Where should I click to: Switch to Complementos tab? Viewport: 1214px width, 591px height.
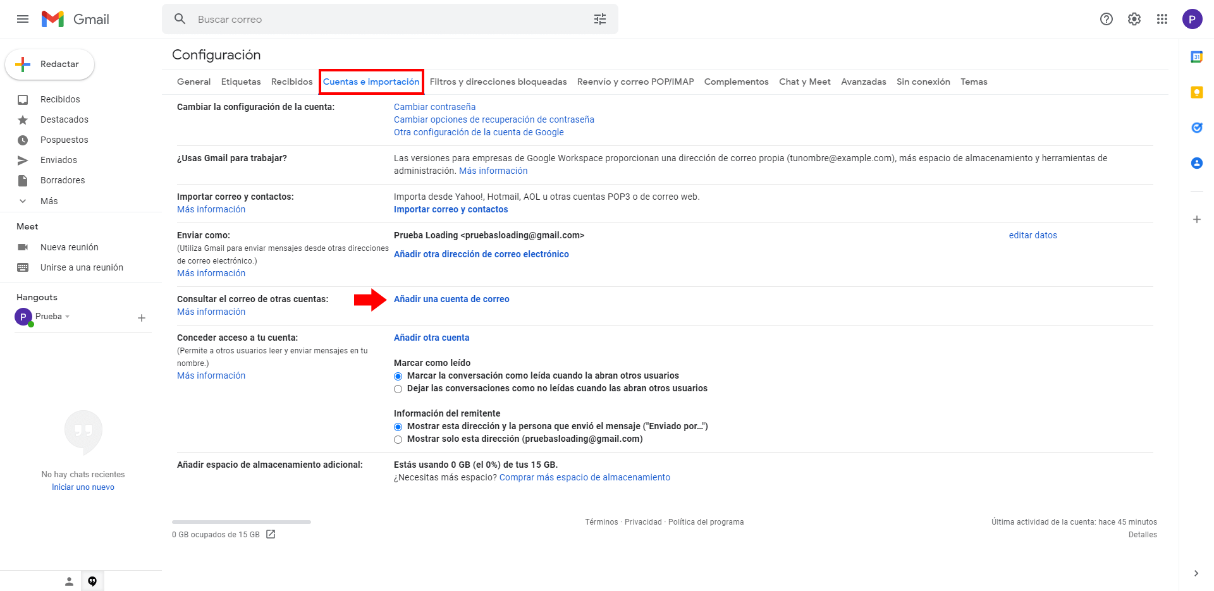[737, 82]
